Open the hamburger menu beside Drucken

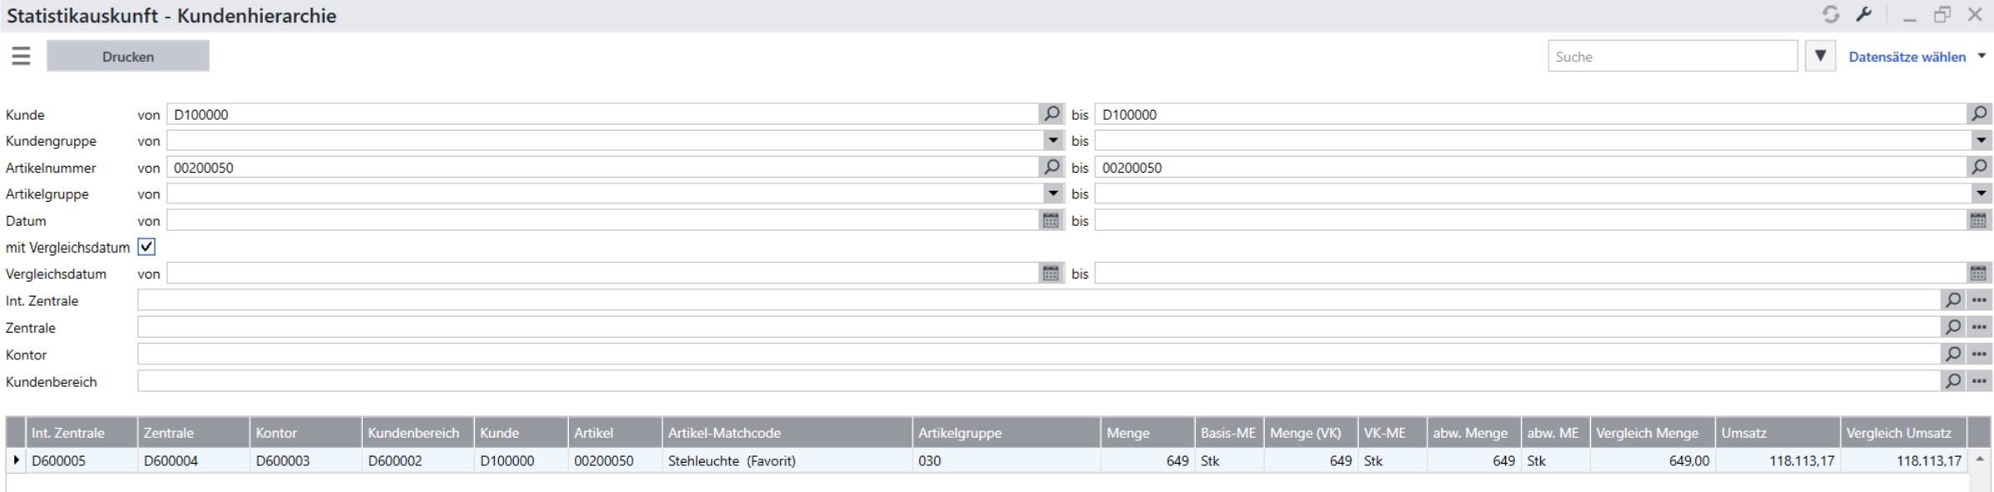[21, 56]
